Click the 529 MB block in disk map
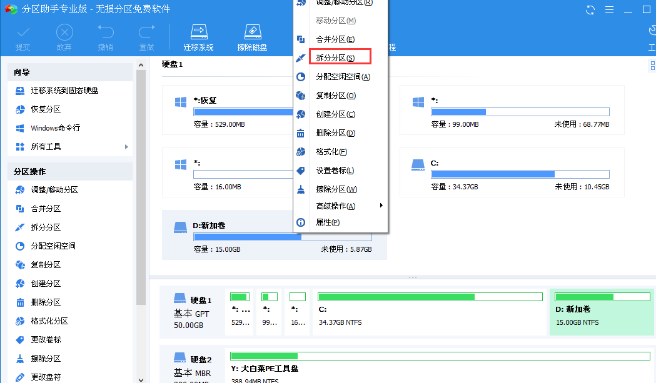656x383 pixels. 240,312
